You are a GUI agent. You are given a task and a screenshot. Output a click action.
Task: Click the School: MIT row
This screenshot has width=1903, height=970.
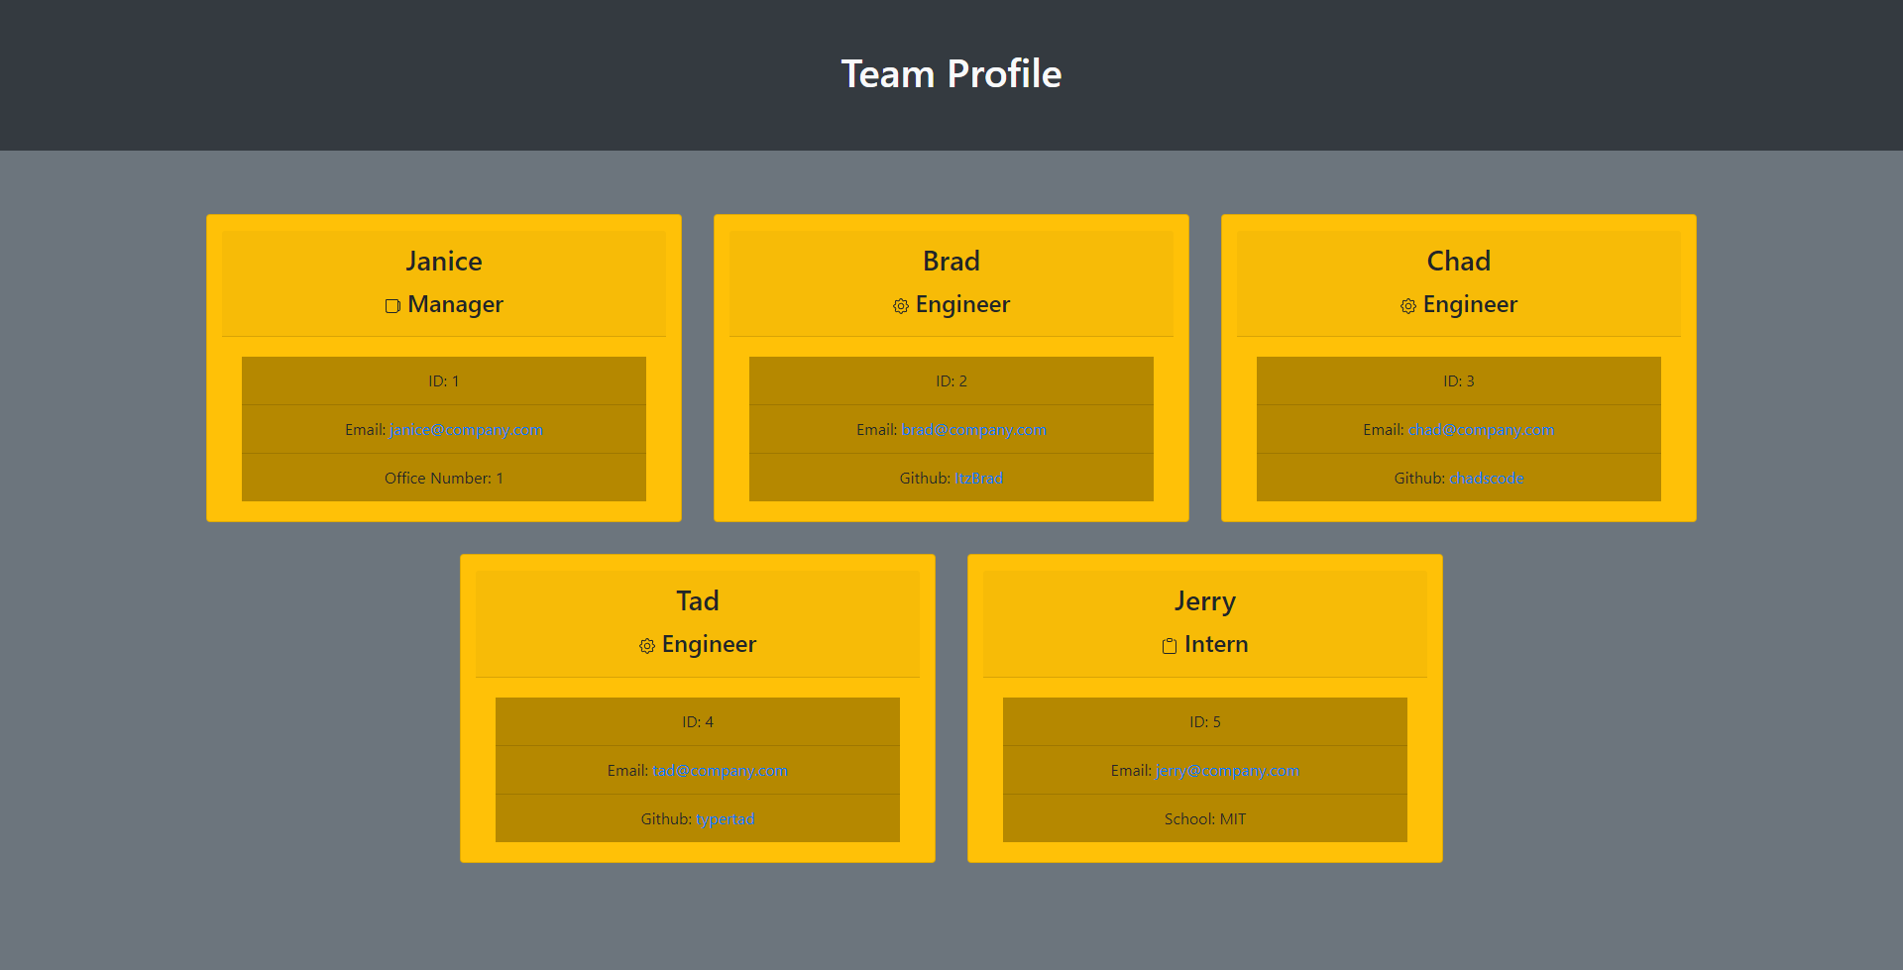1204,819
